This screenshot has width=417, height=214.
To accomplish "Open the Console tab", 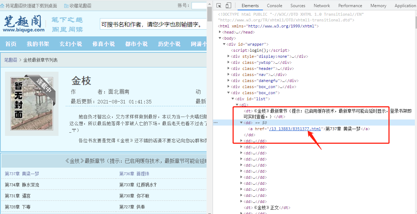I will (x=274, y=6).
